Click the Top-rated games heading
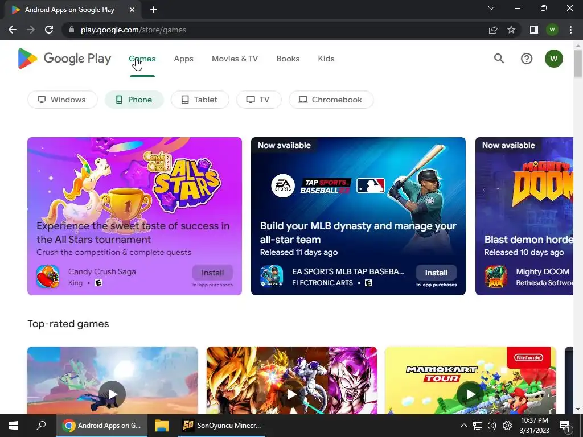This screenshot has width=583, height=437. pyautogui.click(x=68, y=324)
